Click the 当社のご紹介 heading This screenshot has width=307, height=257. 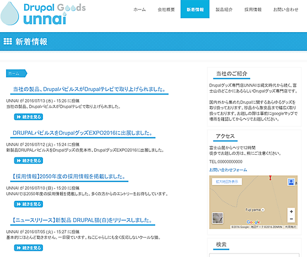coord(232,74)
